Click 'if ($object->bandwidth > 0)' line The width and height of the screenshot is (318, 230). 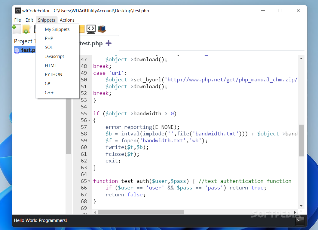135,114
